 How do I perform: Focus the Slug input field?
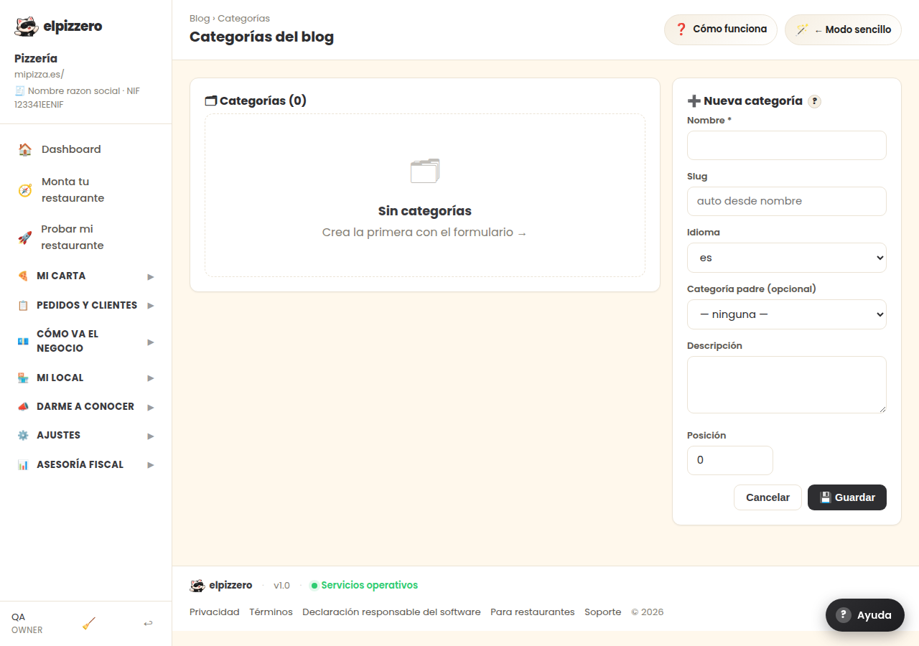(787, 201)
